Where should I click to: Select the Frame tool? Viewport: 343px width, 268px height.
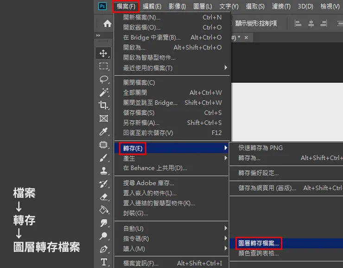click(x=103, y=118)
